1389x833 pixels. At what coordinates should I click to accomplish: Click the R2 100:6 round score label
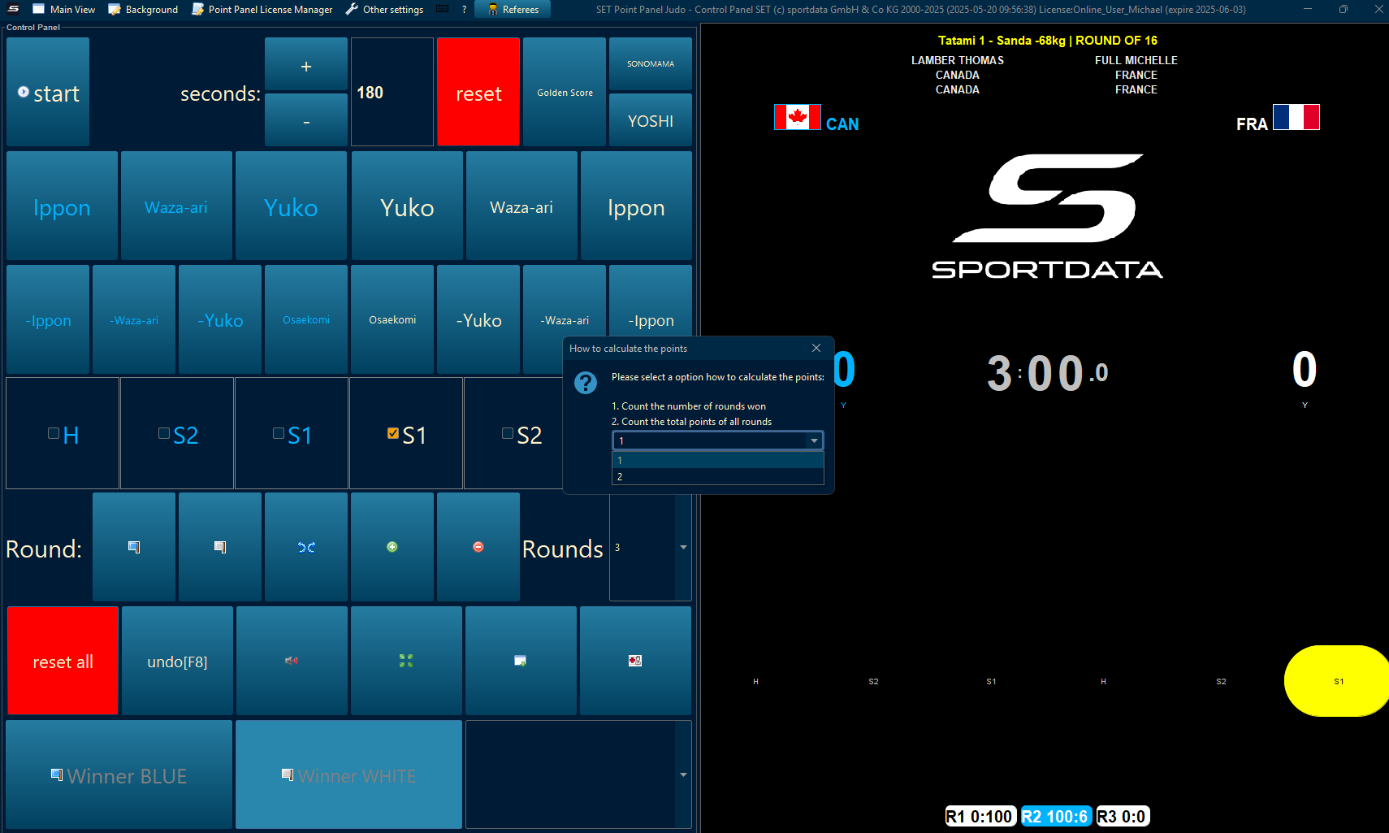[1055, 816]
